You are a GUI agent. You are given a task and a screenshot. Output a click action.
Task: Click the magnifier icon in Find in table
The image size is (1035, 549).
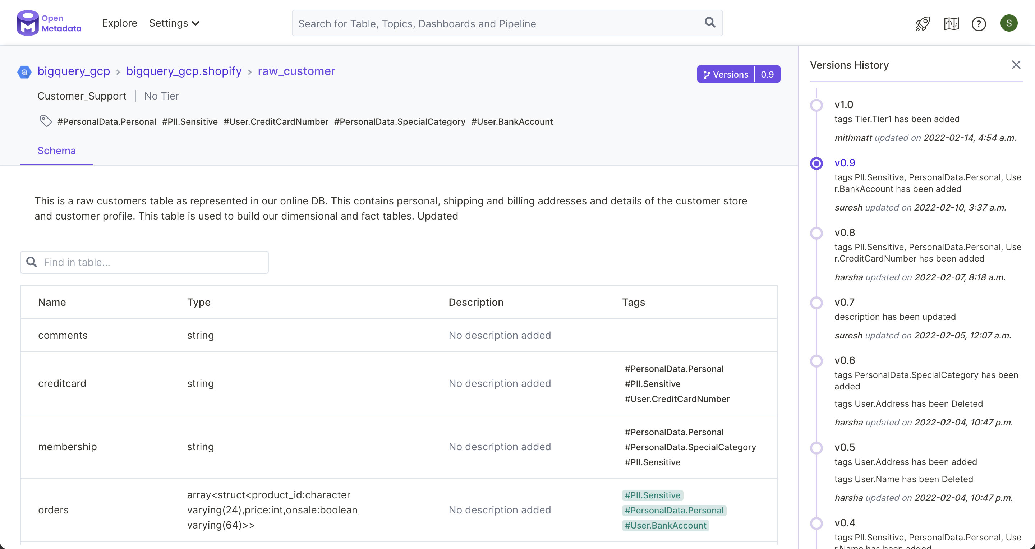[32, 262]
